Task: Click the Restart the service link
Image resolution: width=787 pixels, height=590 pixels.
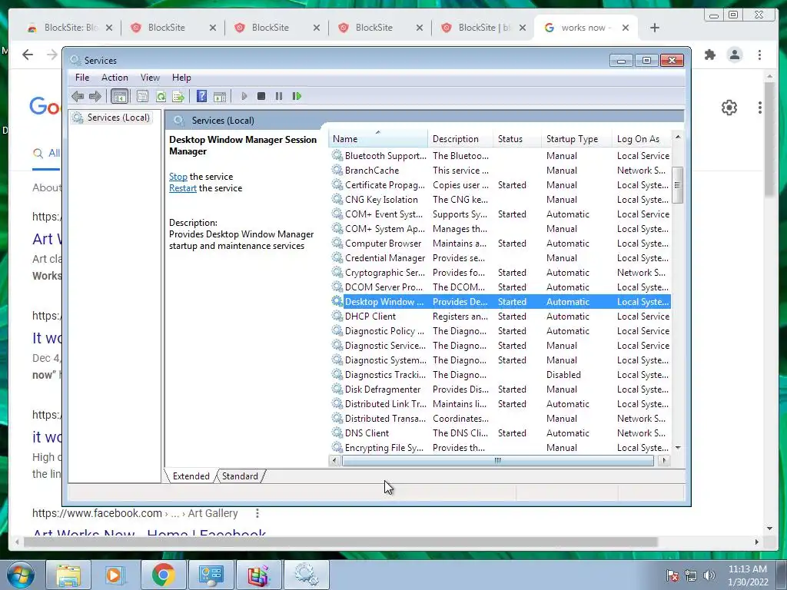Action: [183, 188]
